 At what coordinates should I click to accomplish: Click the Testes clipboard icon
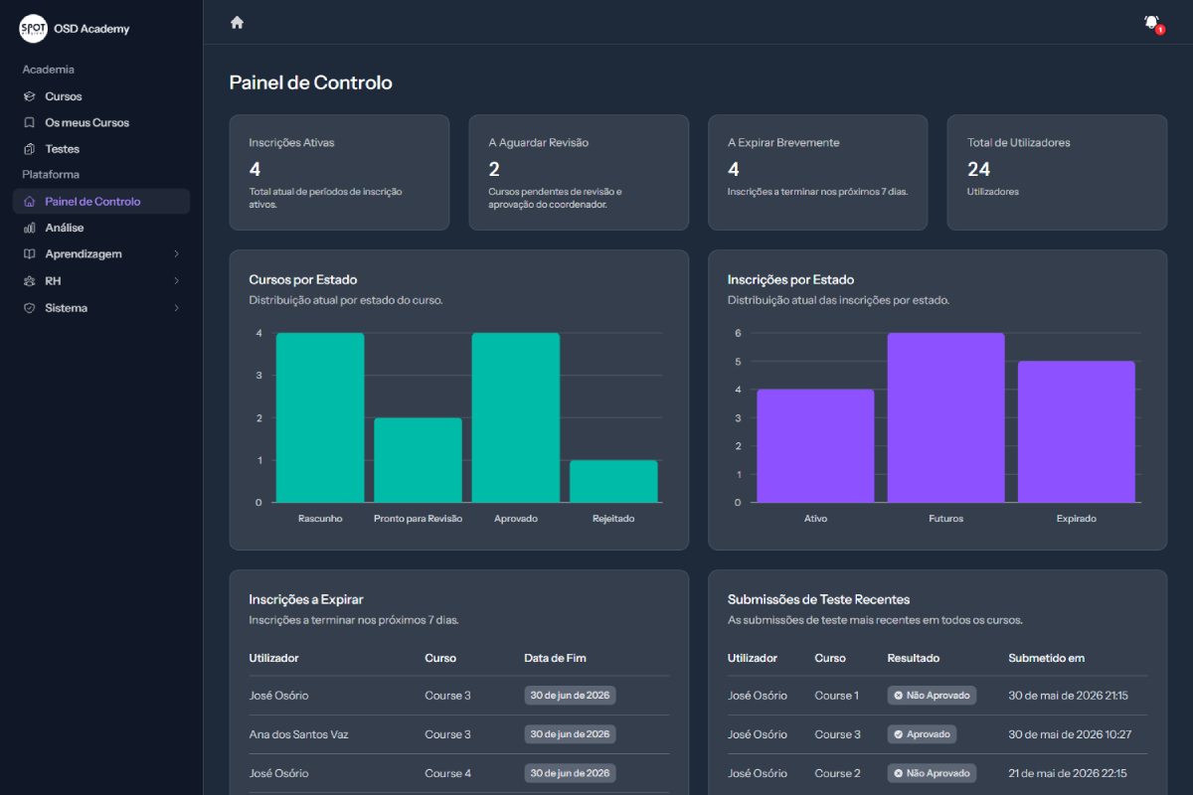(x=30, y=149)
